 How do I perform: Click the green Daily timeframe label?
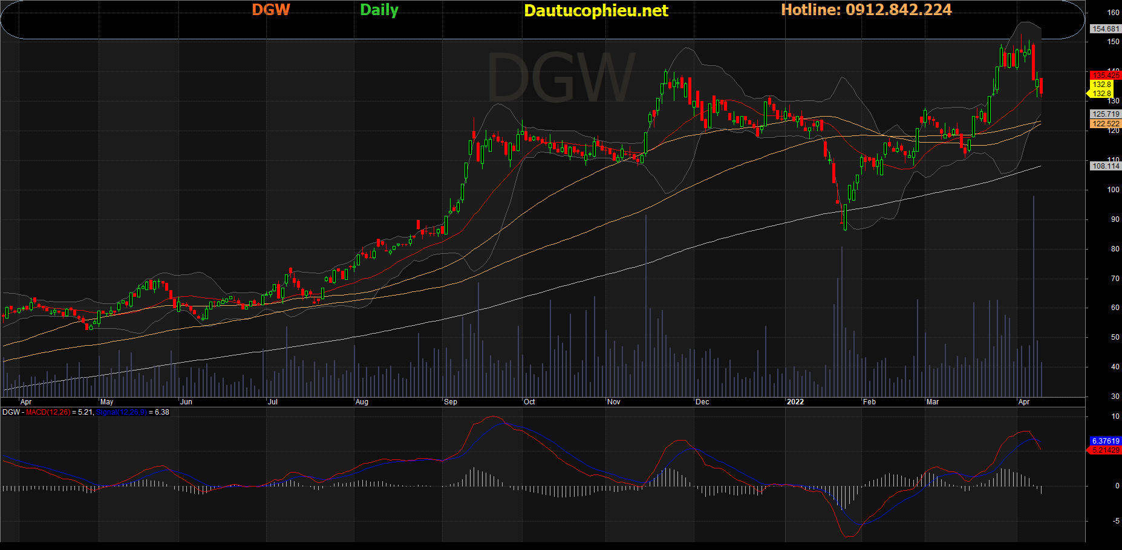(379, 10)
